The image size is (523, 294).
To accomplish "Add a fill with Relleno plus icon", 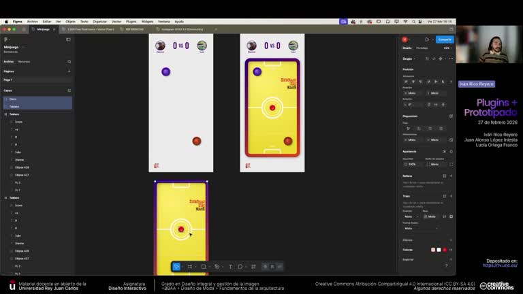I will coord(451,176).
